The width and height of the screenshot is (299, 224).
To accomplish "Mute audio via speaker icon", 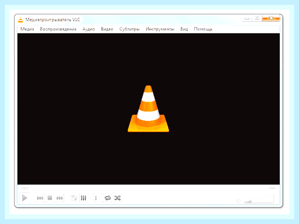I will point(239,201).
